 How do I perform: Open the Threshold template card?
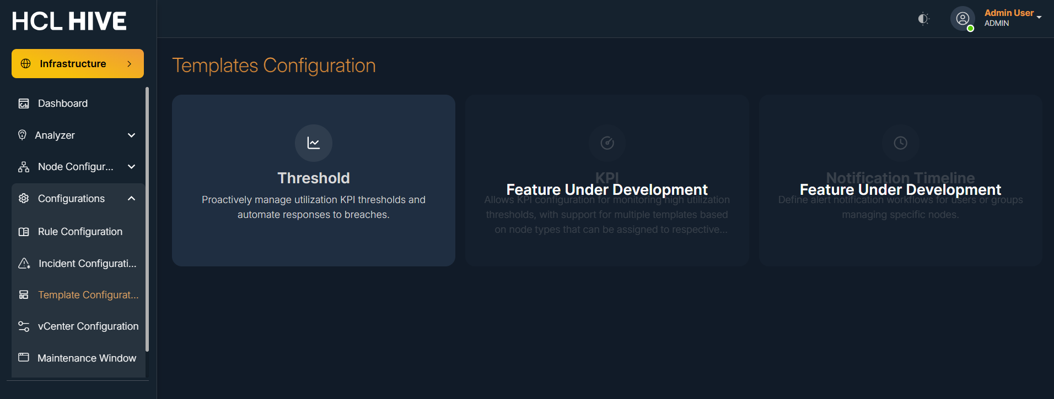click(x=313, y=181)
